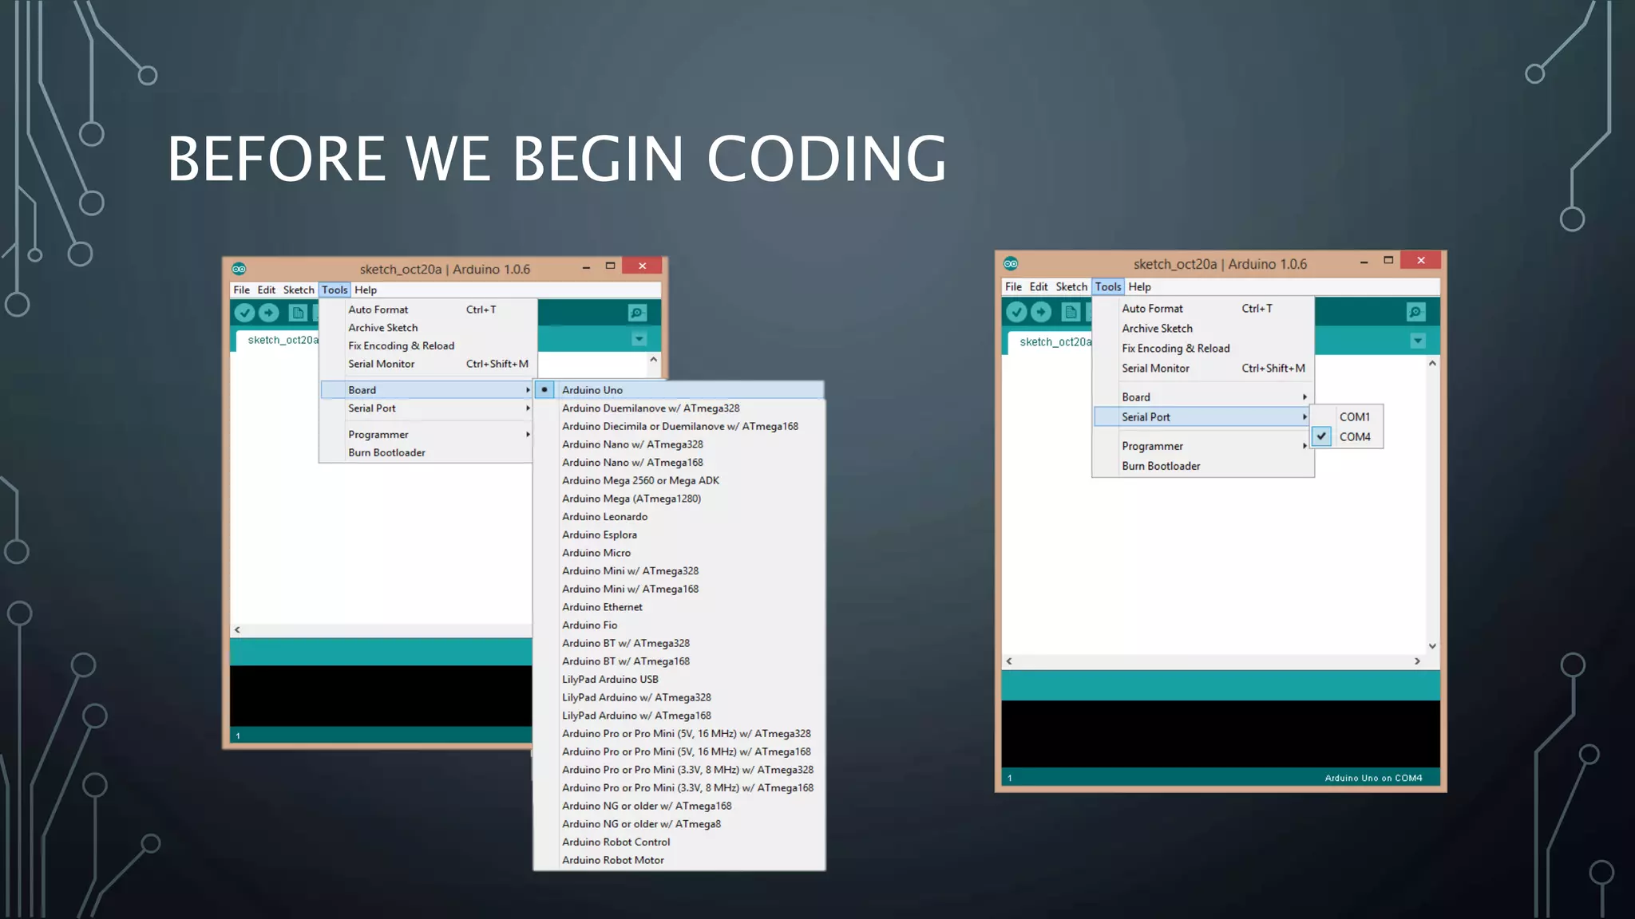Choose Burn Bootloader in left Tools menu
The image size is (1635, 919).
tap(426, 453)
